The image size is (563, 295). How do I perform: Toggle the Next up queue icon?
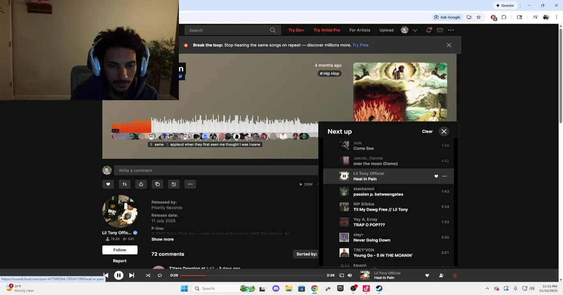(x=455, y=275)
